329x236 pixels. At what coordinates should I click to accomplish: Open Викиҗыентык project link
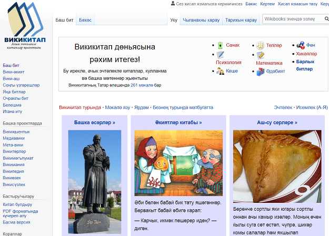coord(16,132)
